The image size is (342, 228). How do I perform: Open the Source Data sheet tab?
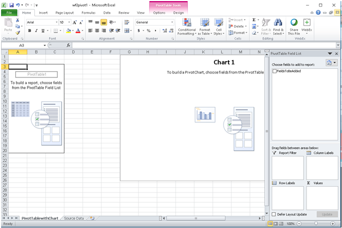(x=74, y=218)
